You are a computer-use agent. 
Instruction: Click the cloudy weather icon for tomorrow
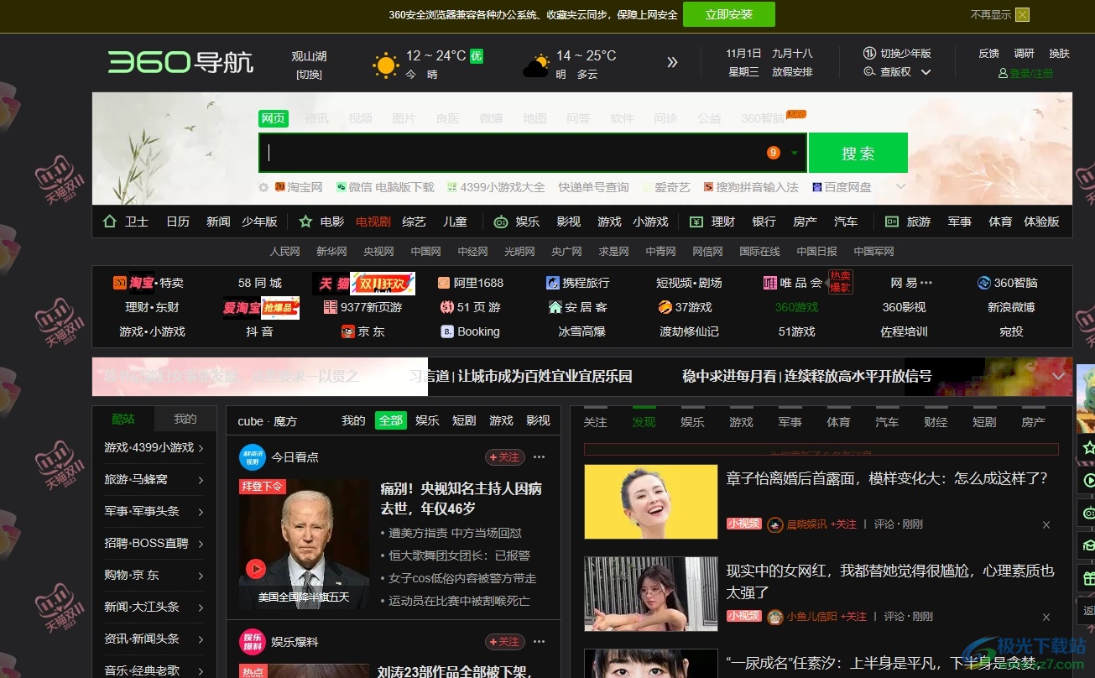pyautogui.click(x=536, y=65)
